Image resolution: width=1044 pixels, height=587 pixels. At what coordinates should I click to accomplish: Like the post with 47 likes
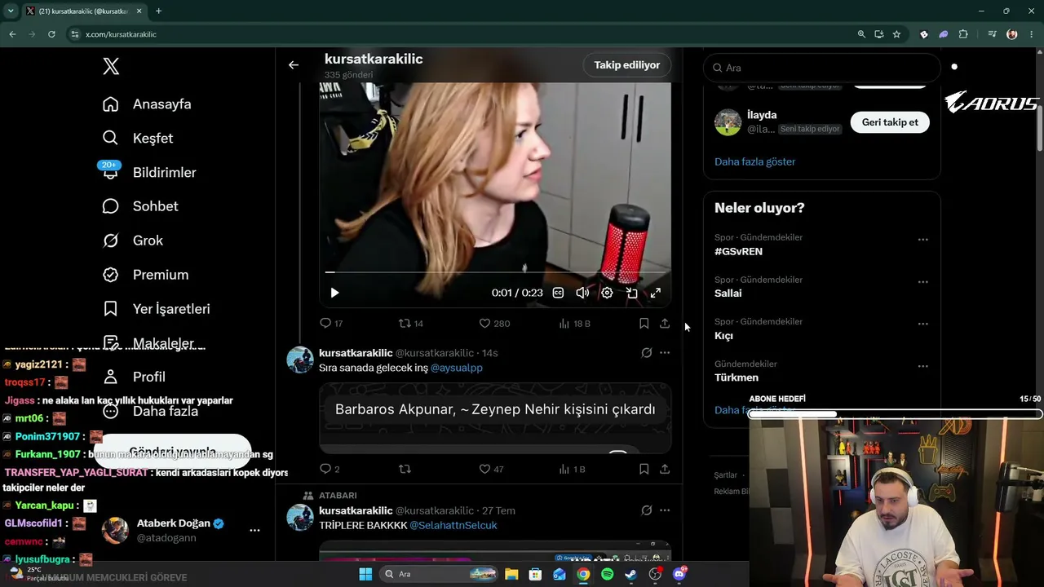[x=491, y=469]
